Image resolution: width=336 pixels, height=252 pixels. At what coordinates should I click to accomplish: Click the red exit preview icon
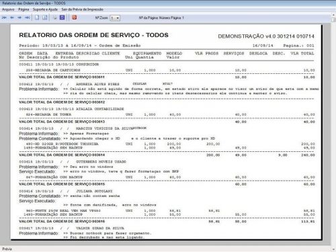75,17
